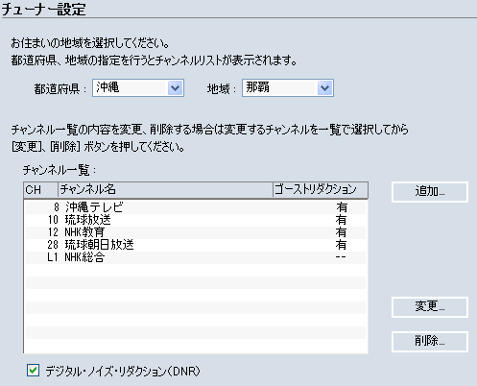This screenshot has width=477, height=386.
Task: Select channel 8 沖縄テレビ row
Action: (x=196, y=207)
